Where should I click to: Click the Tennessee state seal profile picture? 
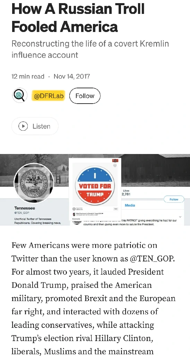[34, 183]
